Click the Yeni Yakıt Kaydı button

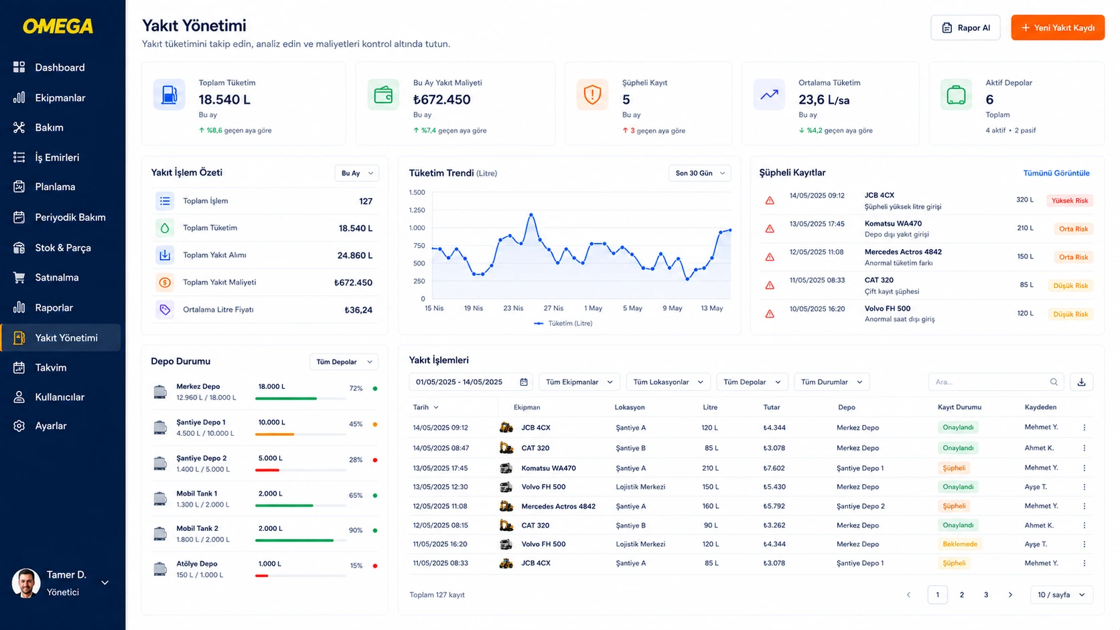point(1058,27)
